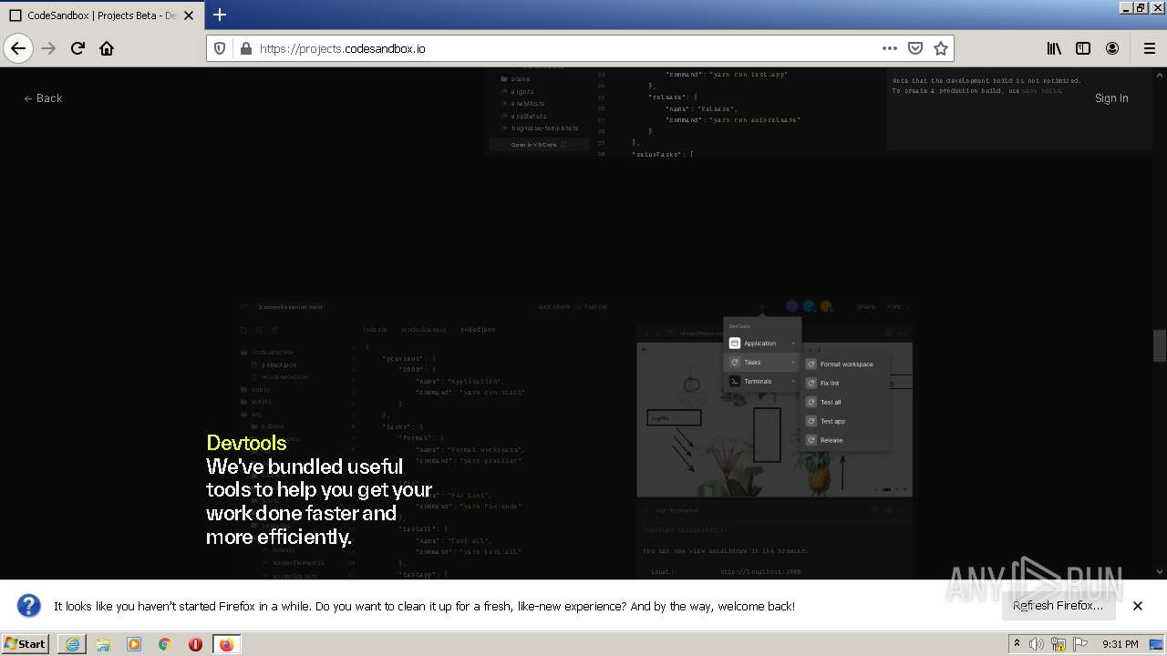The height and width of the screenshot is (656, 1167).
Task: Run the Release task
Action: 846,441
